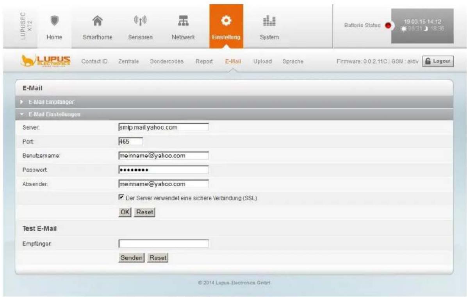Viewport: 467px width, 297px height.
Task: Click the sunrise sun icon
Action: (404, 29)
